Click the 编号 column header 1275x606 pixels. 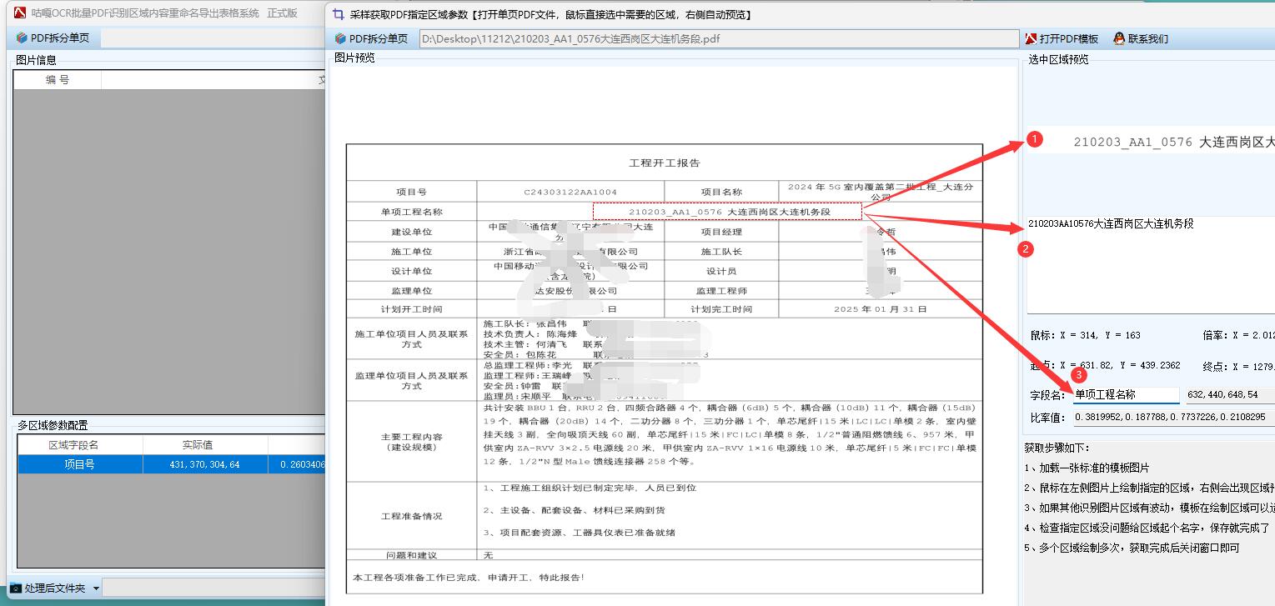[x=57, y=80]
